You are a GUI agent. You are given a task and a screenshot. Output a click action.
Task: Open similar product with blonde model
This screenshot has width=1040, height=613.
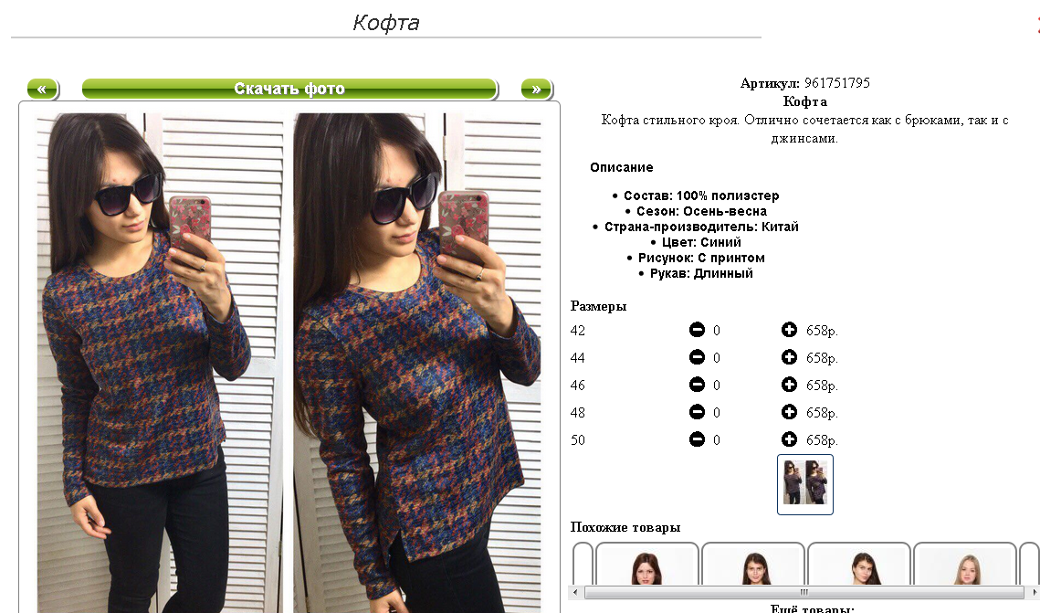(x=965, y=564)
